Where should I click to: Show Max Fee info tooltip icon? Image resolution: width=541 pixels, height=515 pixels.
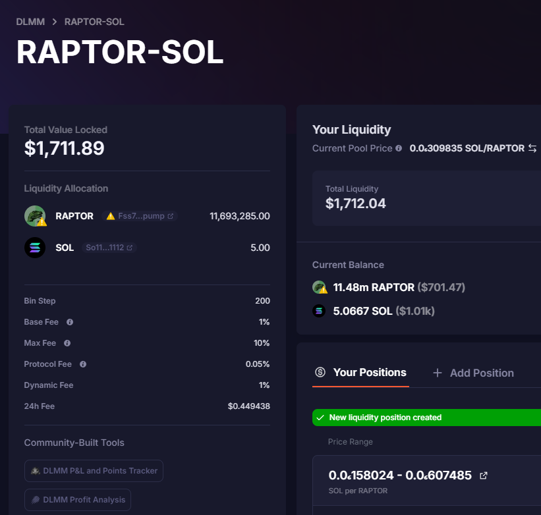(67, 343)
